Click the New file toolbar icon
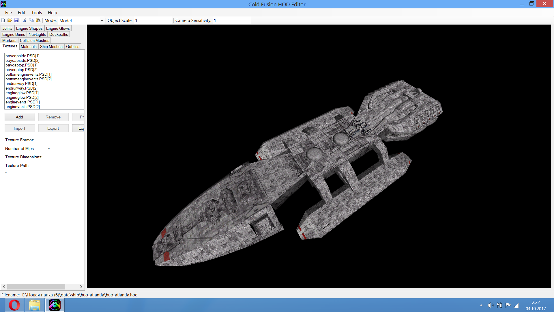This screenshot has width=554, height=312. pos(3,20)
